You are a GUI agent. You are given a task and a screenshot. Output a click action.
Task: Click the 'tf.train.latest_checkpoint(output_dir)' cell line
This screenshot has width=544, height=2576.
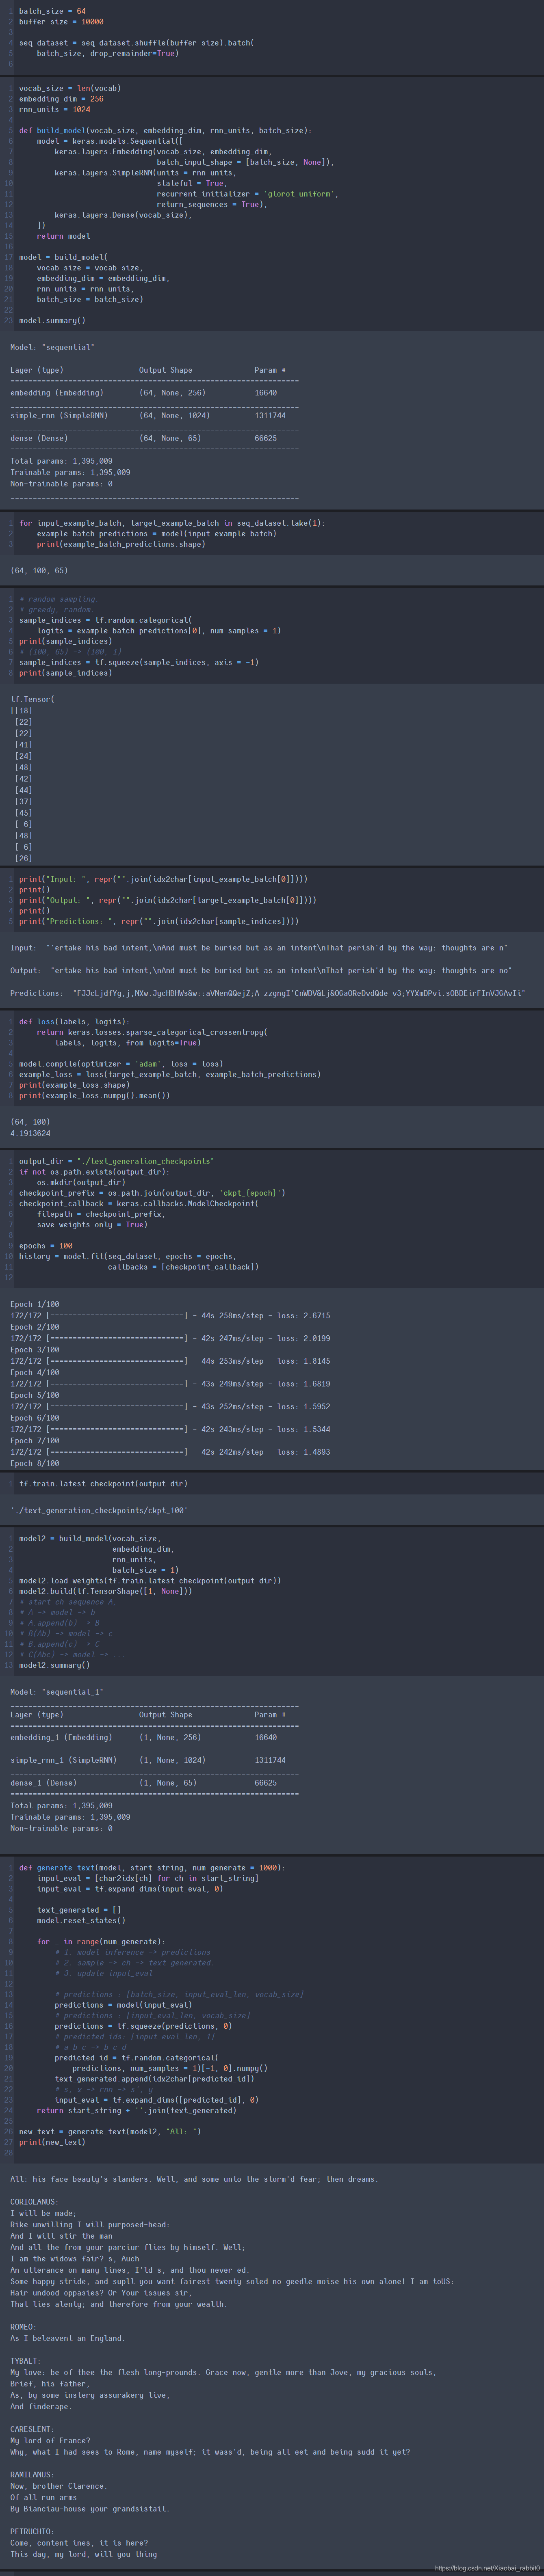tap(103, 1483)
